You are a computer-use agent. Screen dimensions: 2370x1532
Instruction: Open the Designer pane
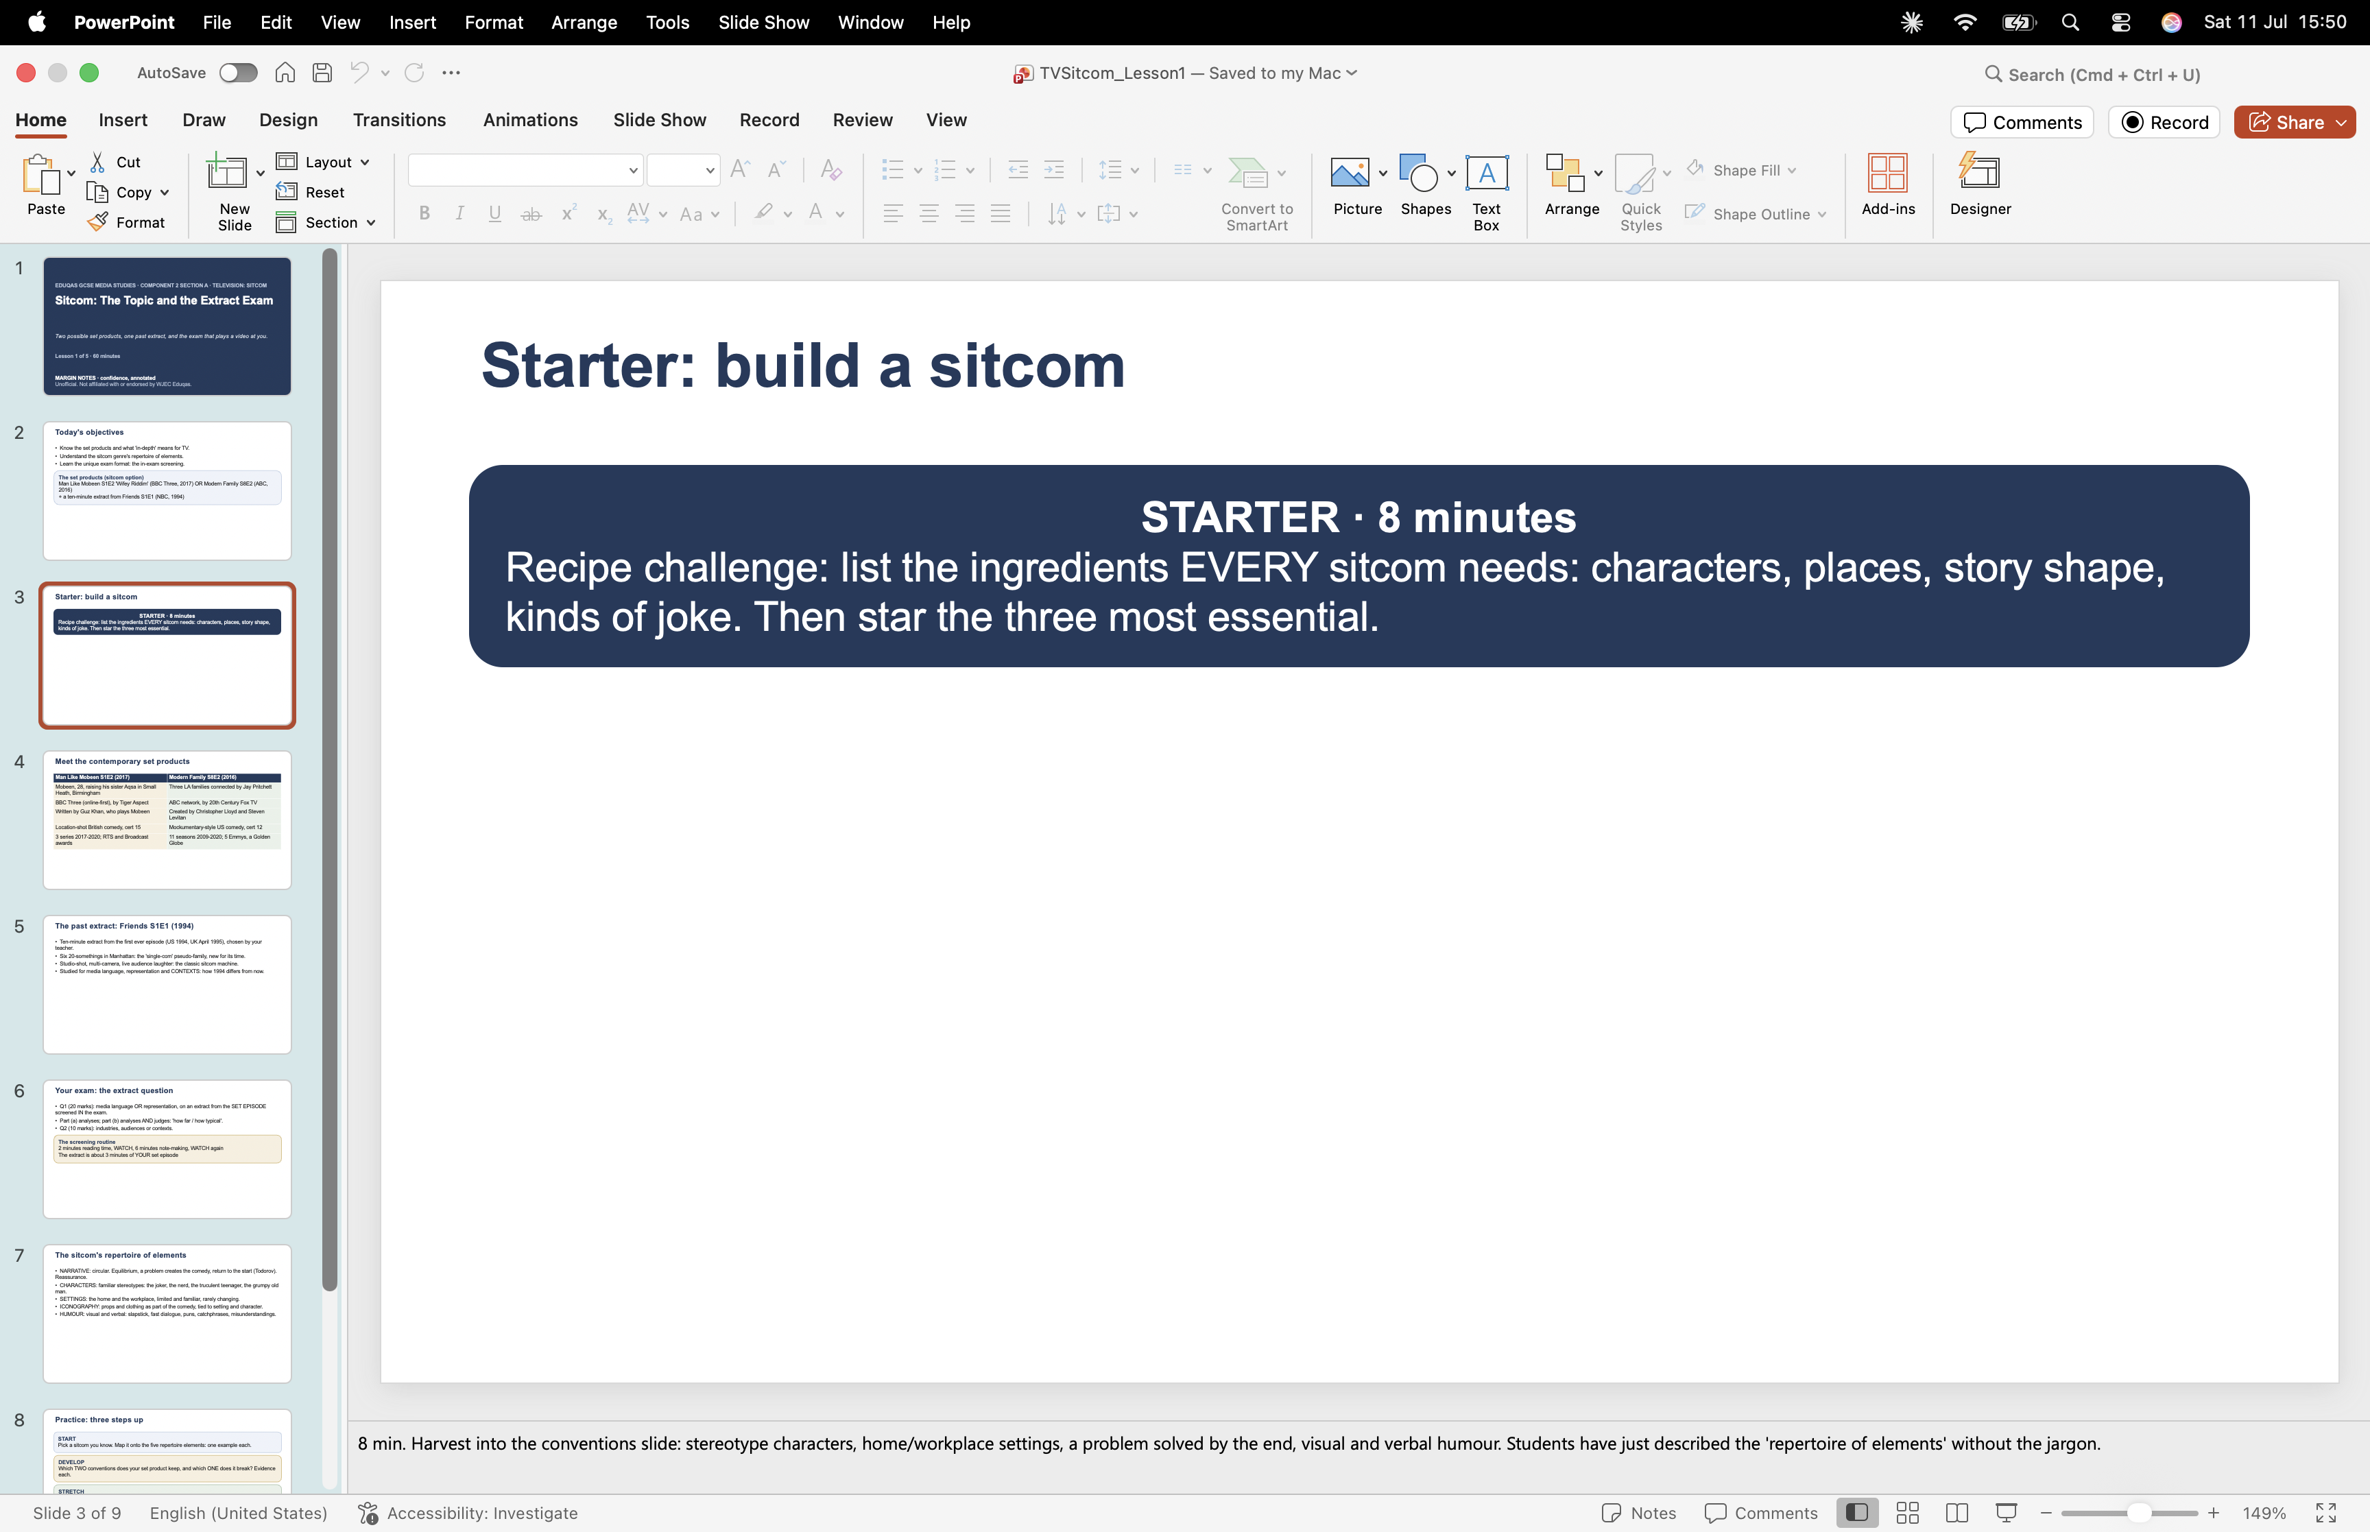(1979, 185)
